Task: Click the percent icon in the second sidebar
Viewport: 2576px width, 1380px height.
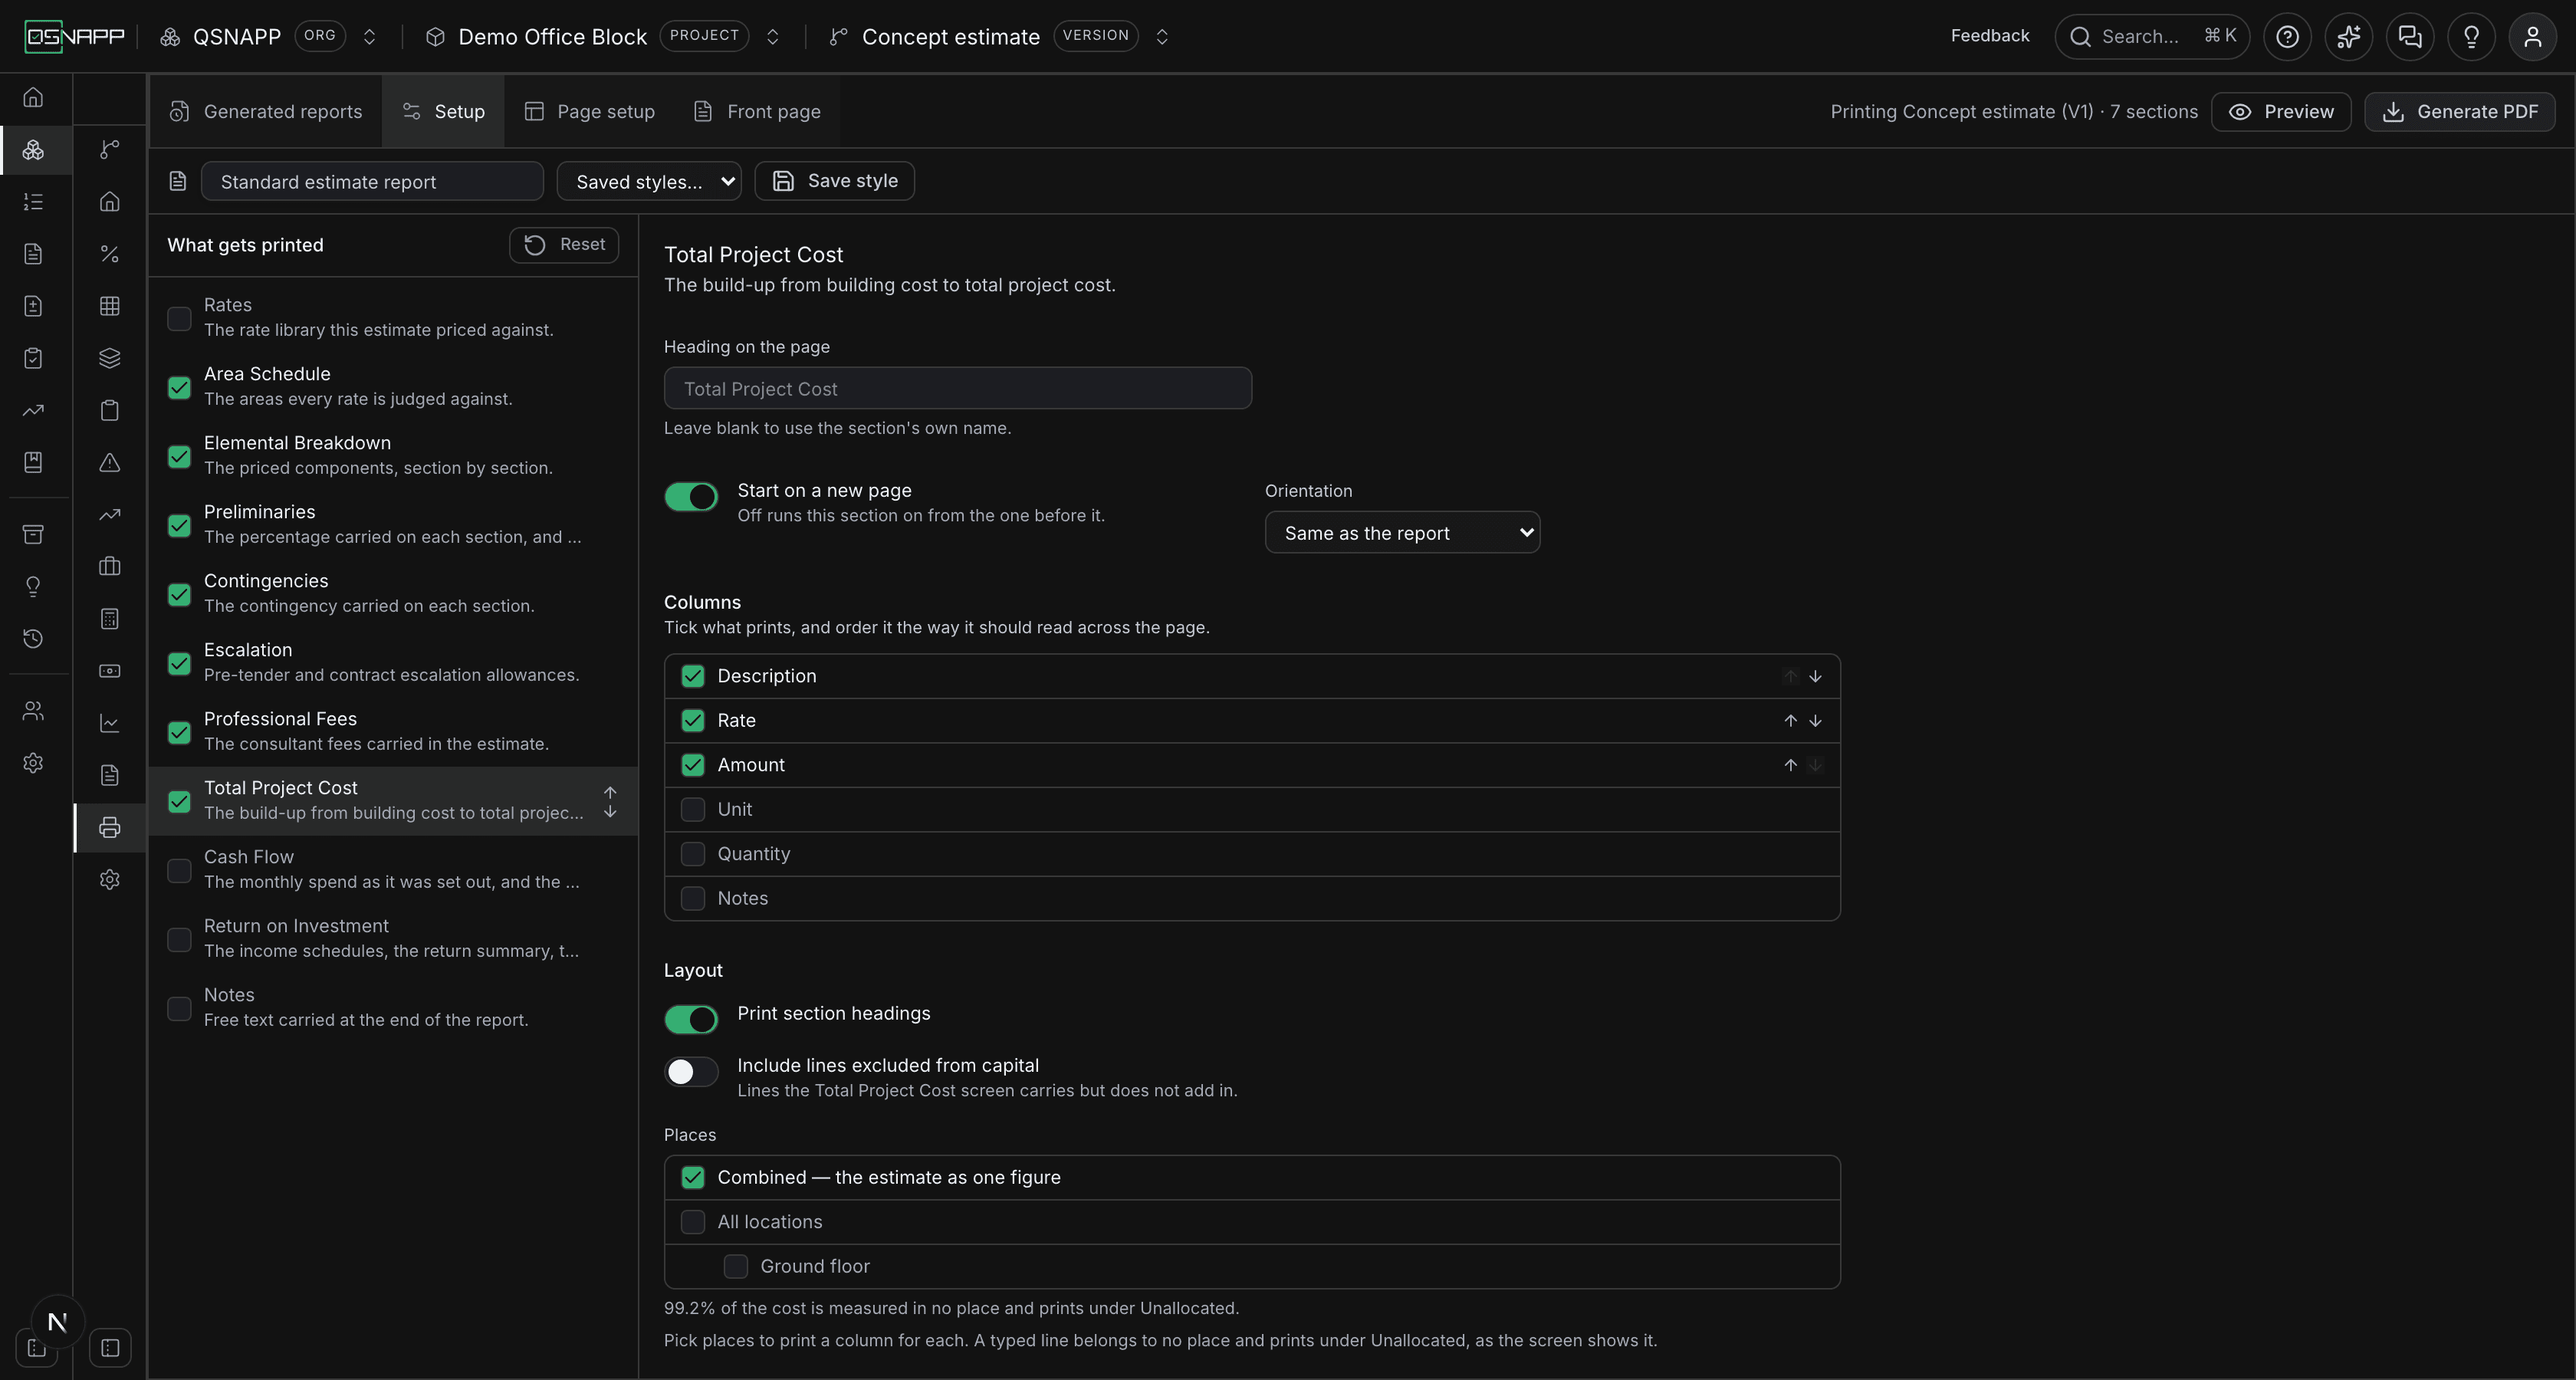Action: (110, 254)
